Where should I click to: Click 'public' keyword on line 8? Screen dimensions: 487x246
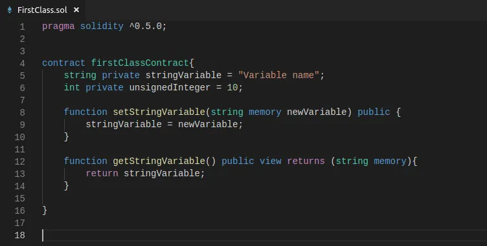point(374,112)
